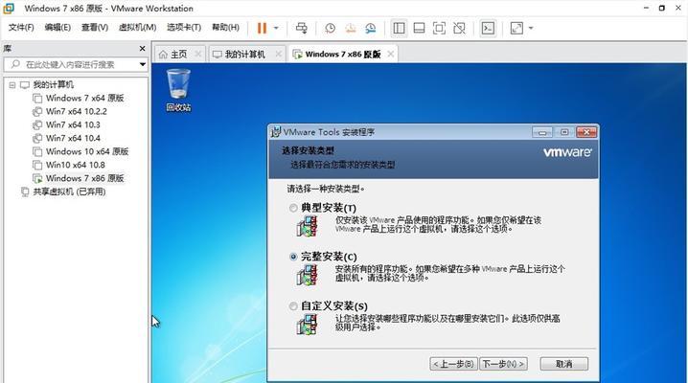Take a snapshot of this virtual machine
This screenshot has width=688, height=383.
[x=330, y=28]
